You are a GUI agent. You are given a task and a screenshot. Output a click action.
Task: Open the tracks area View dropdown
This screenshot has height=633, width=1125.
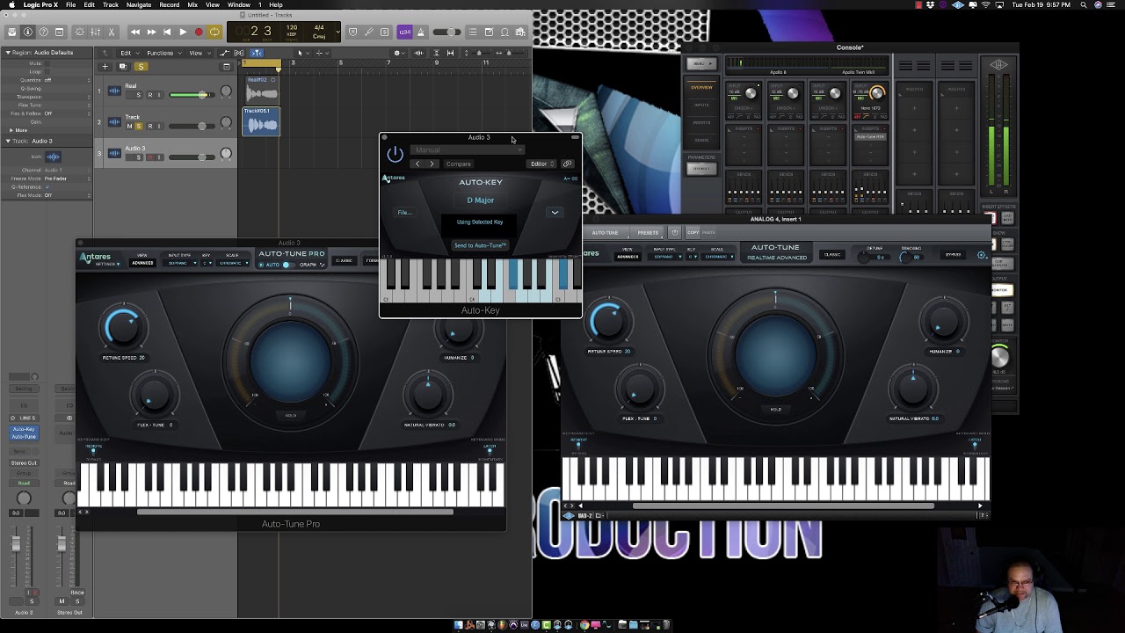coord(199,53)
